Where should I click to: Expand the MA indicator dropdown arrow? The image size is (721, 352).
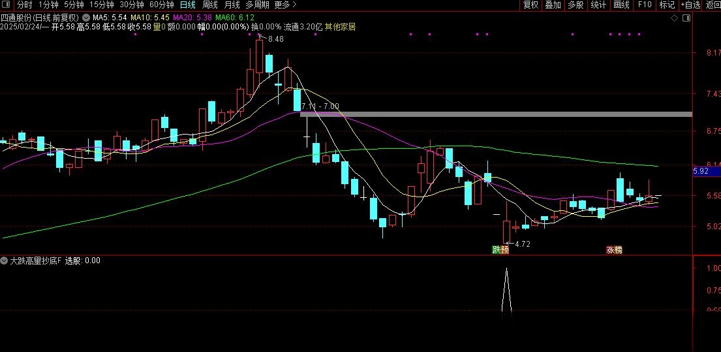[x=86, y=18]
